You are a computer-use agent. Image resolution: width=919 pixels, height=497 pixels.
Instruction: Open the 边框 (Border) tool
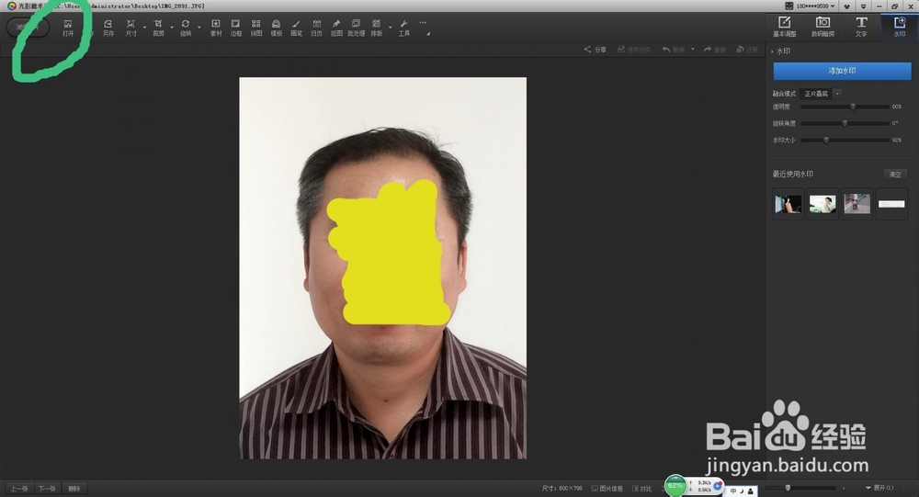click(235, 28)
